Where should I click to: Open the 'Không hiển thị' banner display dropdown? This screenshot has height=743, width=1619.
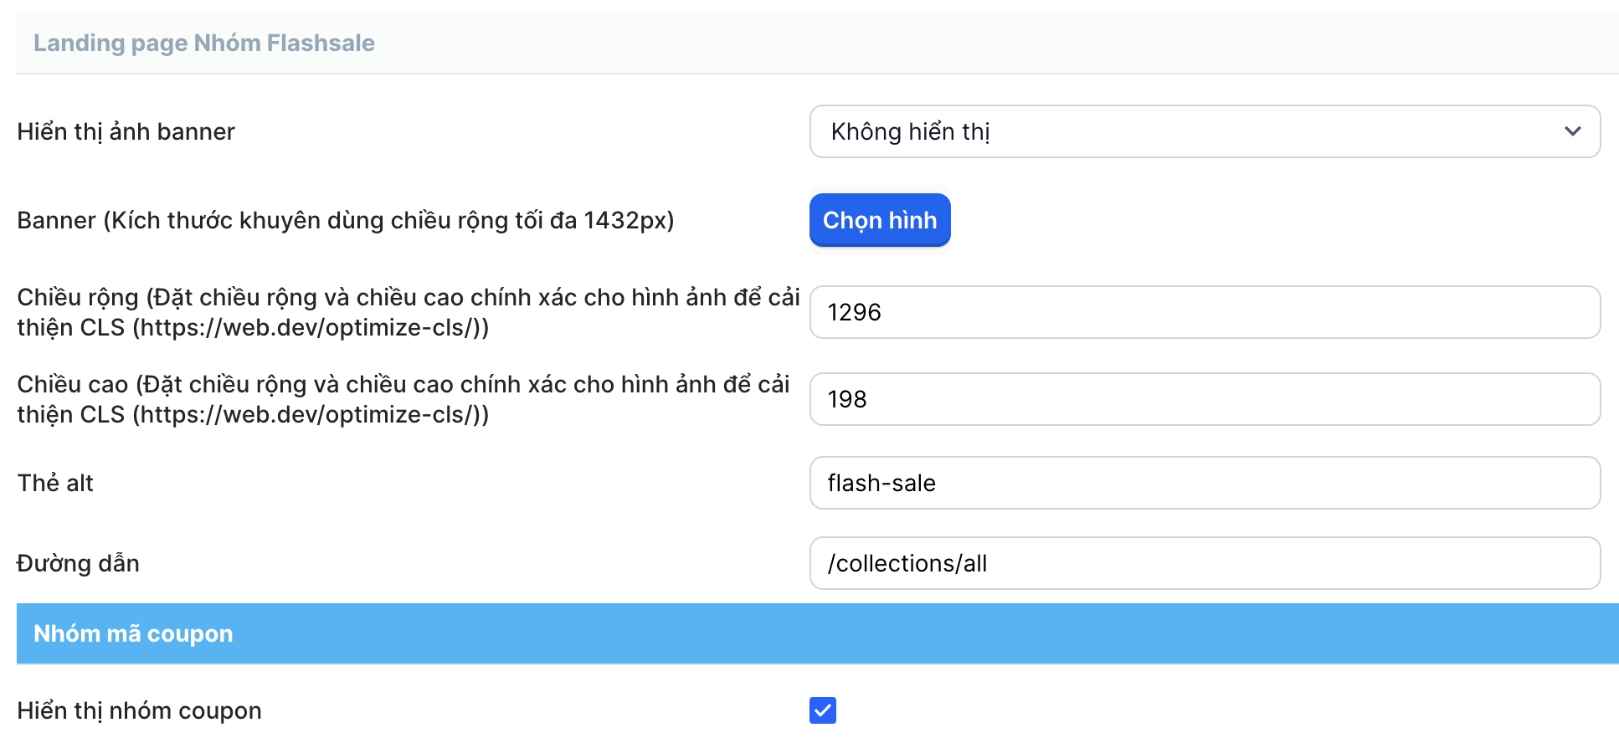tap(1189, 131)
